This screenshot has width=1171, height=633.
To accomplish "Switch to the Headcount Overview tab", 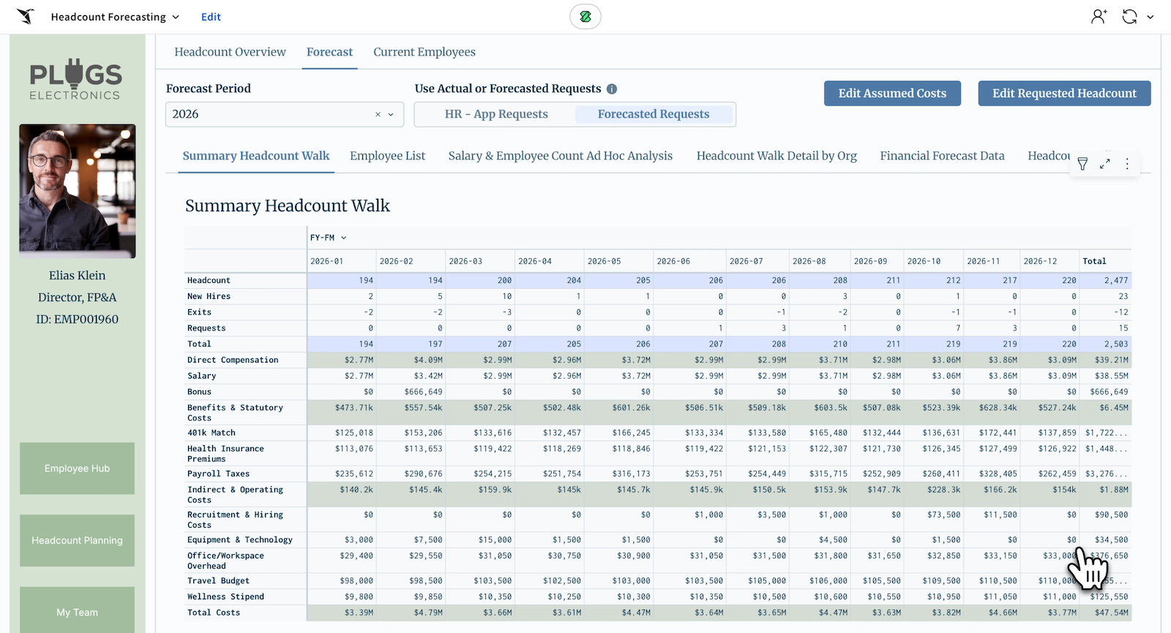I will [230, 52].
